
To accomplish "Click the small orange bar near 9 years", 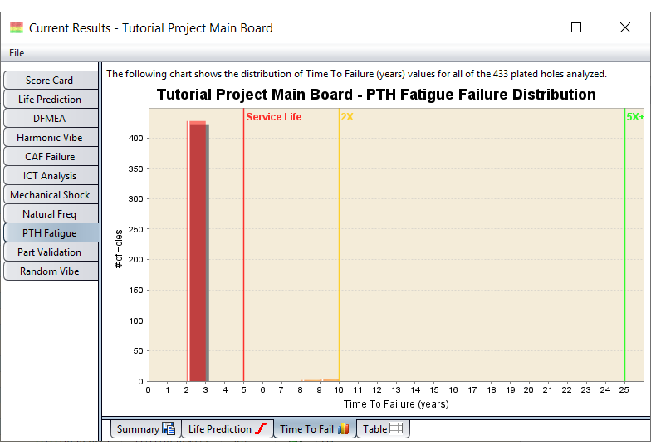I will pyautogui.click(x=312, y=380).
